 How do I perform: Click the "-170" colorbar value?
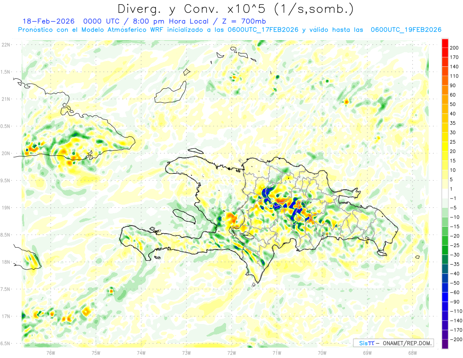(x=456, y=330)
